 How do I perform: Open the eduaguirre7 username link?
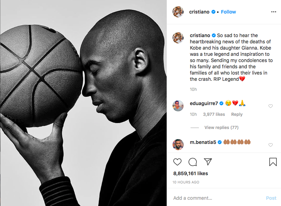point(204,103)
